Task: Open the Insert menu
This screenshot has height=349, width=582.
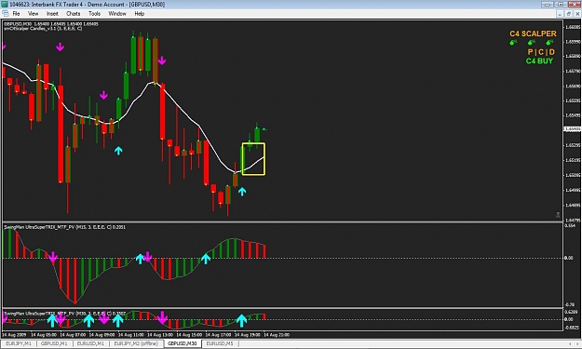Action: click(x=52, y=13)
